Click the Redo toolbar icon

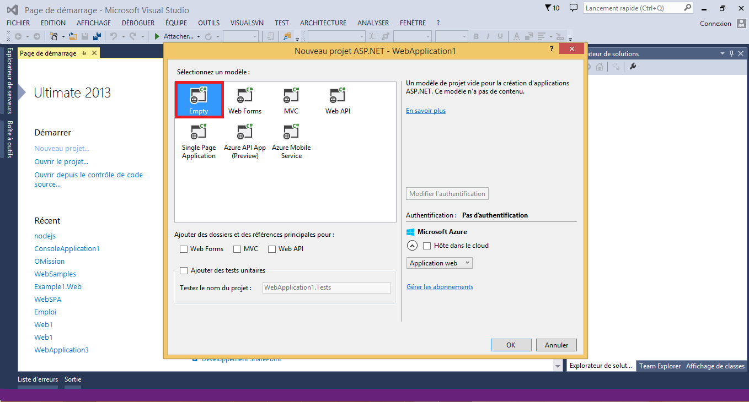[x=133, y=36]
